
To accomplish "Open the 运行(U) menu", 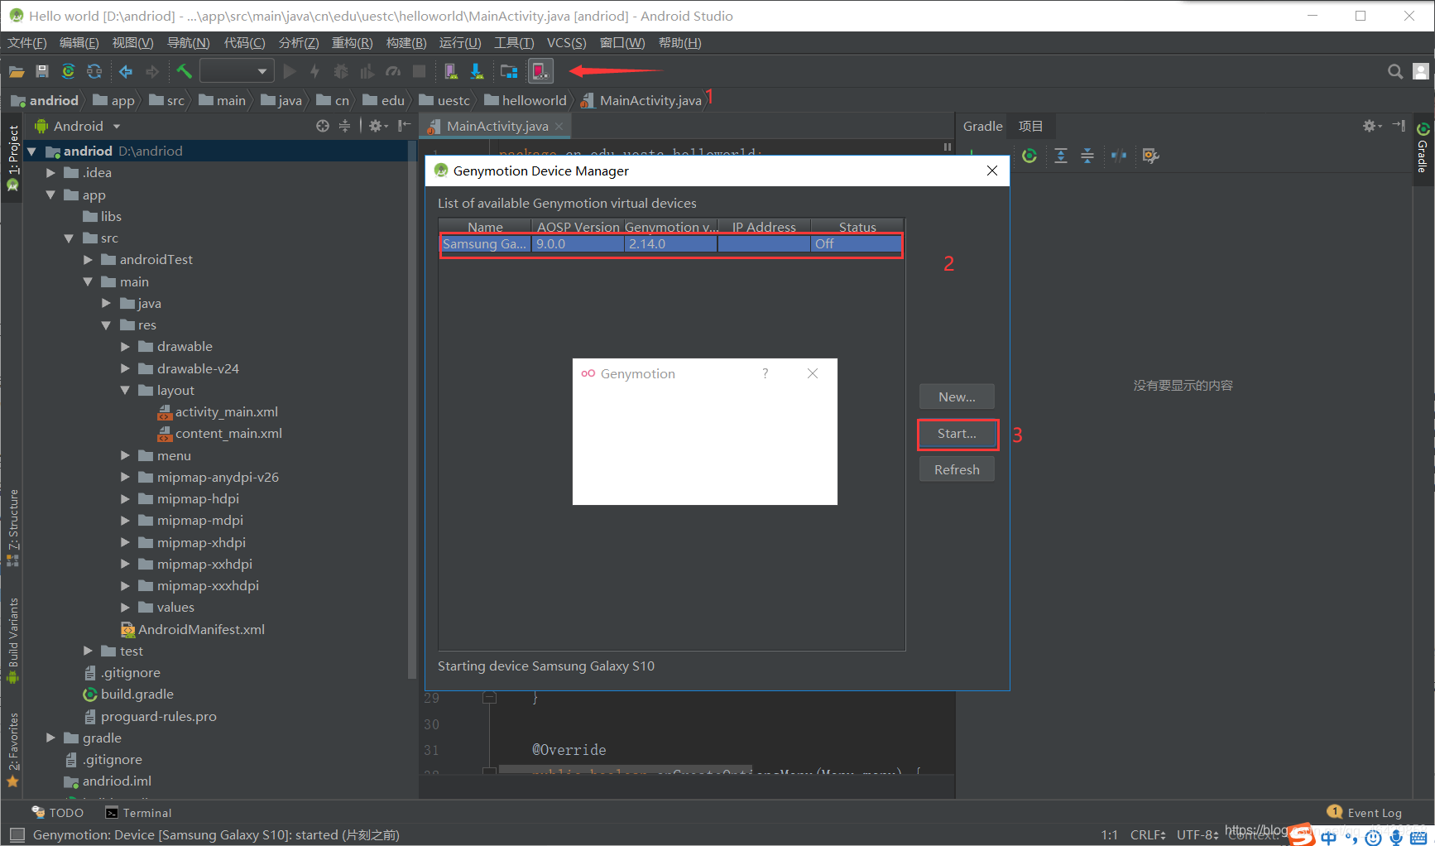I will tap(459, 43).
